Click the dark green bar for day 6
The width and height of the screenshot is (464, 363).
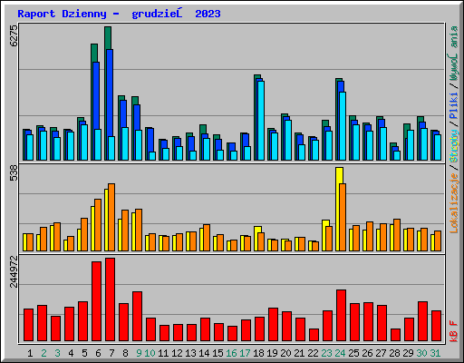click(x=94, y=102)
